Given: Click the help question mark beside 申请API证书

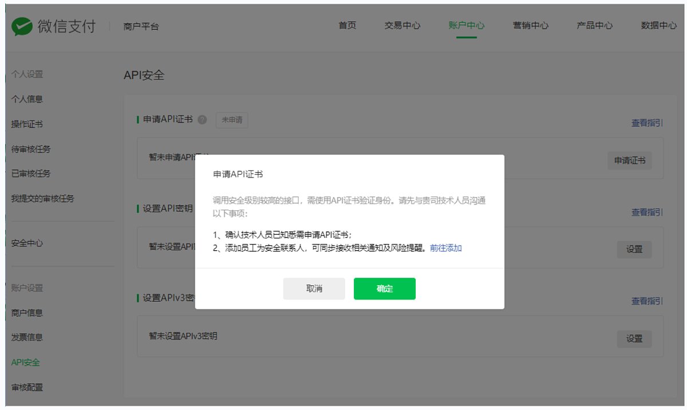Looking at the screenshot, I should click(202, 120).
